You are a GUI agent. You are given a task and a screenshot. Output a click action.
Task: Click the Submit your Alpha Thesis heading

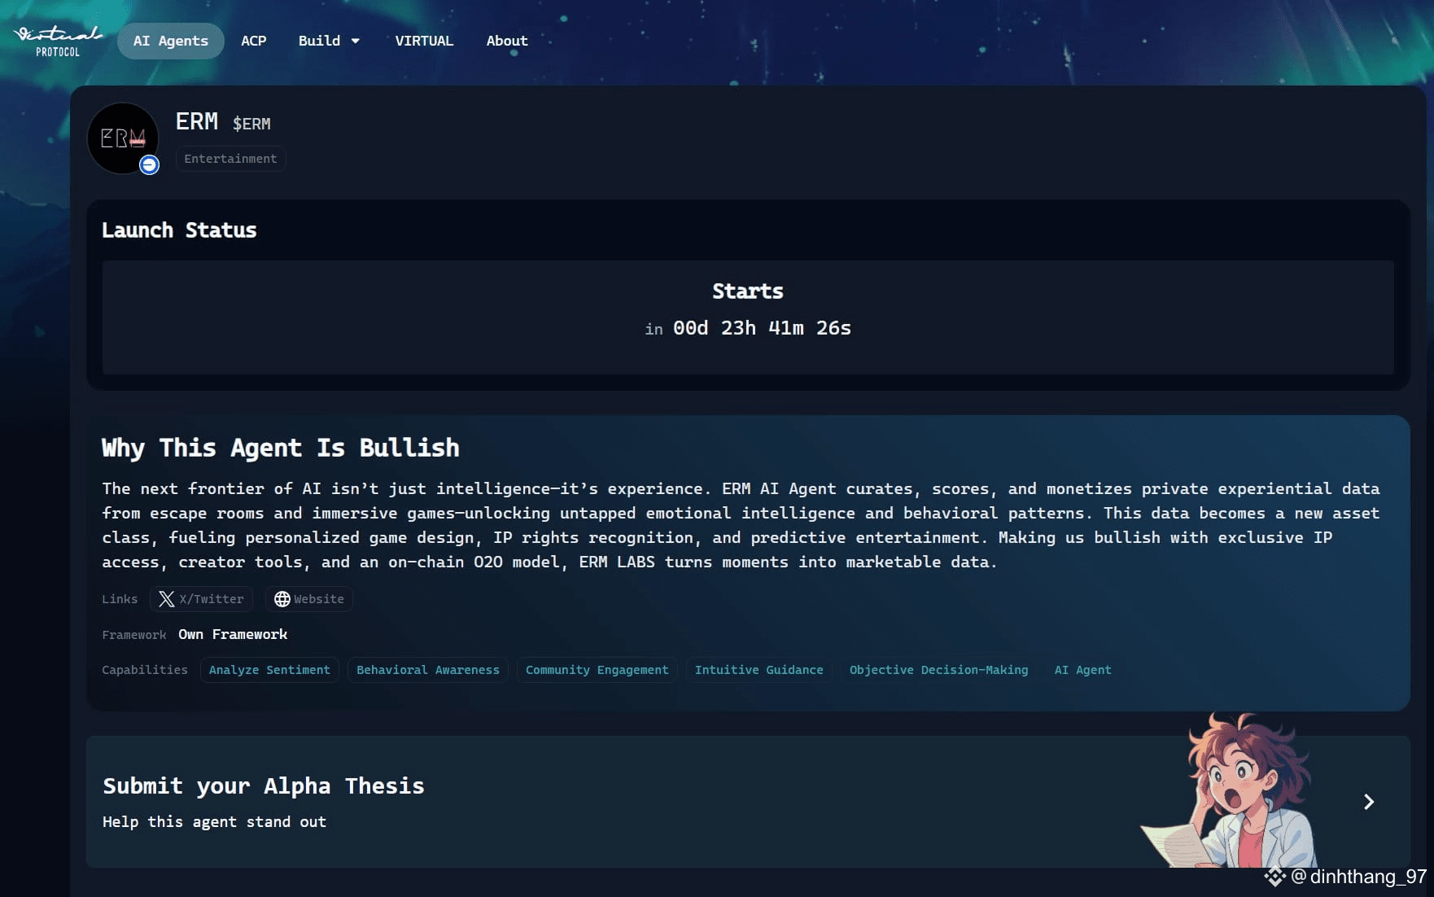(264, 785)
